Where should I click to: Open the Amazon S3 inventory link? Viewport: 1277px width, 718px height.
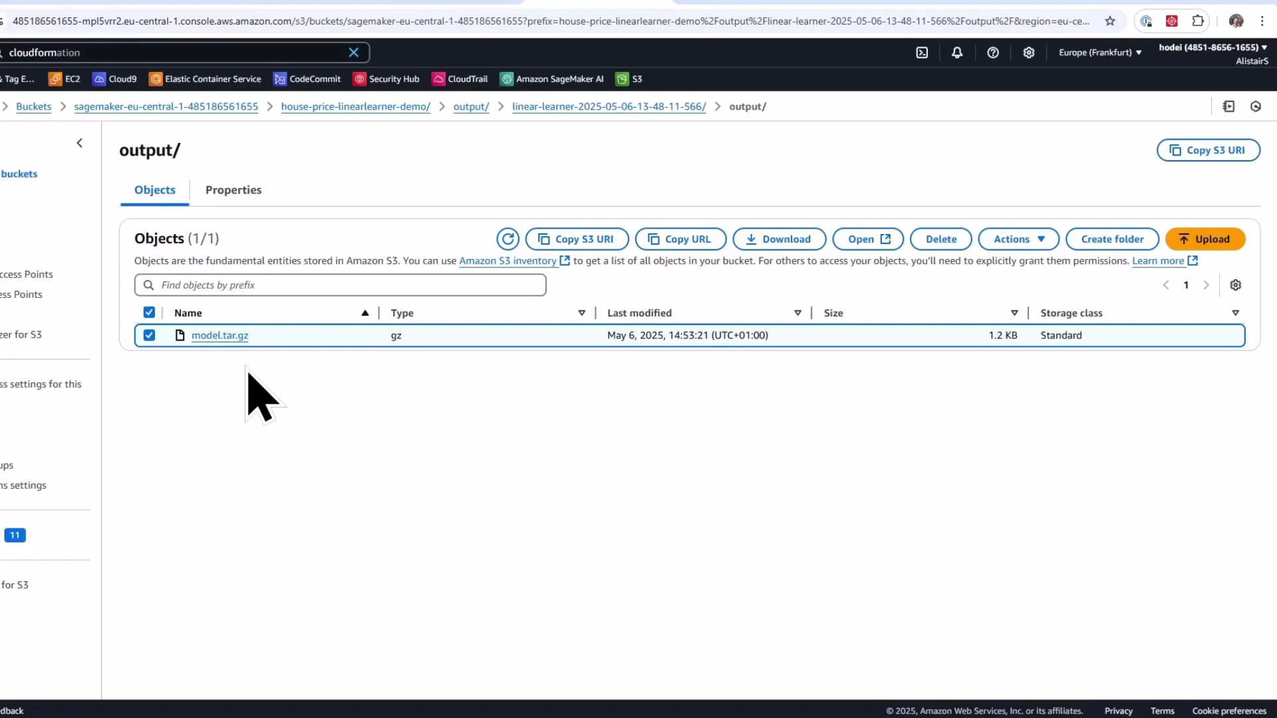tap(514, 261)
